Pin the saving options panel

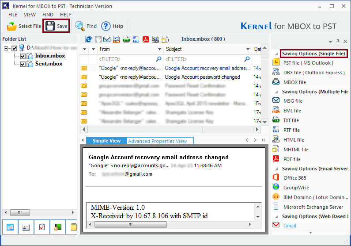tap(338, 41)
